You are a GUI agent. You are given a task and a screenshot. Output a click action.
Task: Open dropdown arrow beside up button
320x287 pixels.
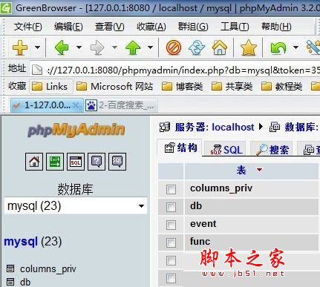click(x=150, y=47)
